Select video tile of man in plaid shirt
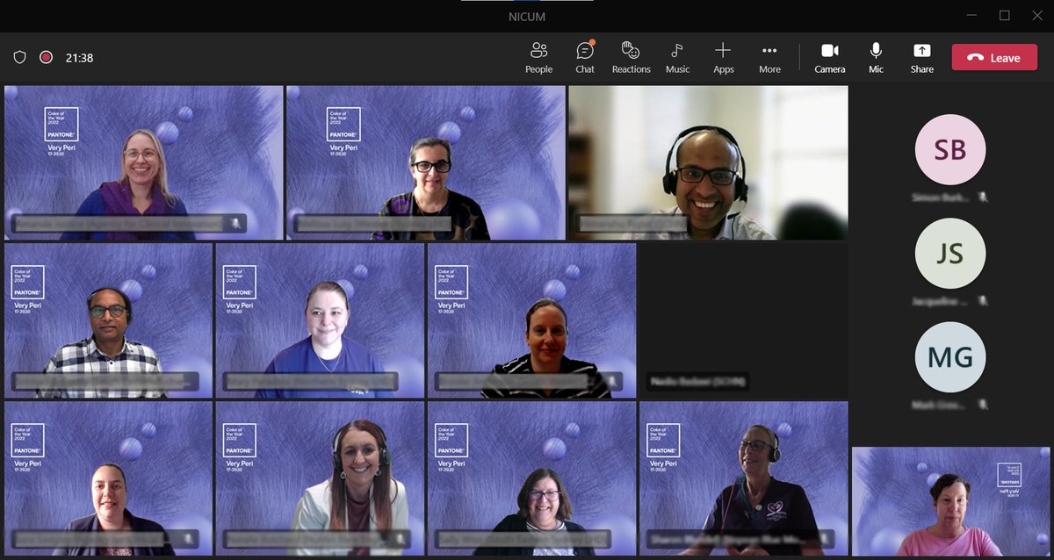The height and width of the screenshot is (560, 1054). [x=108, y=321]
